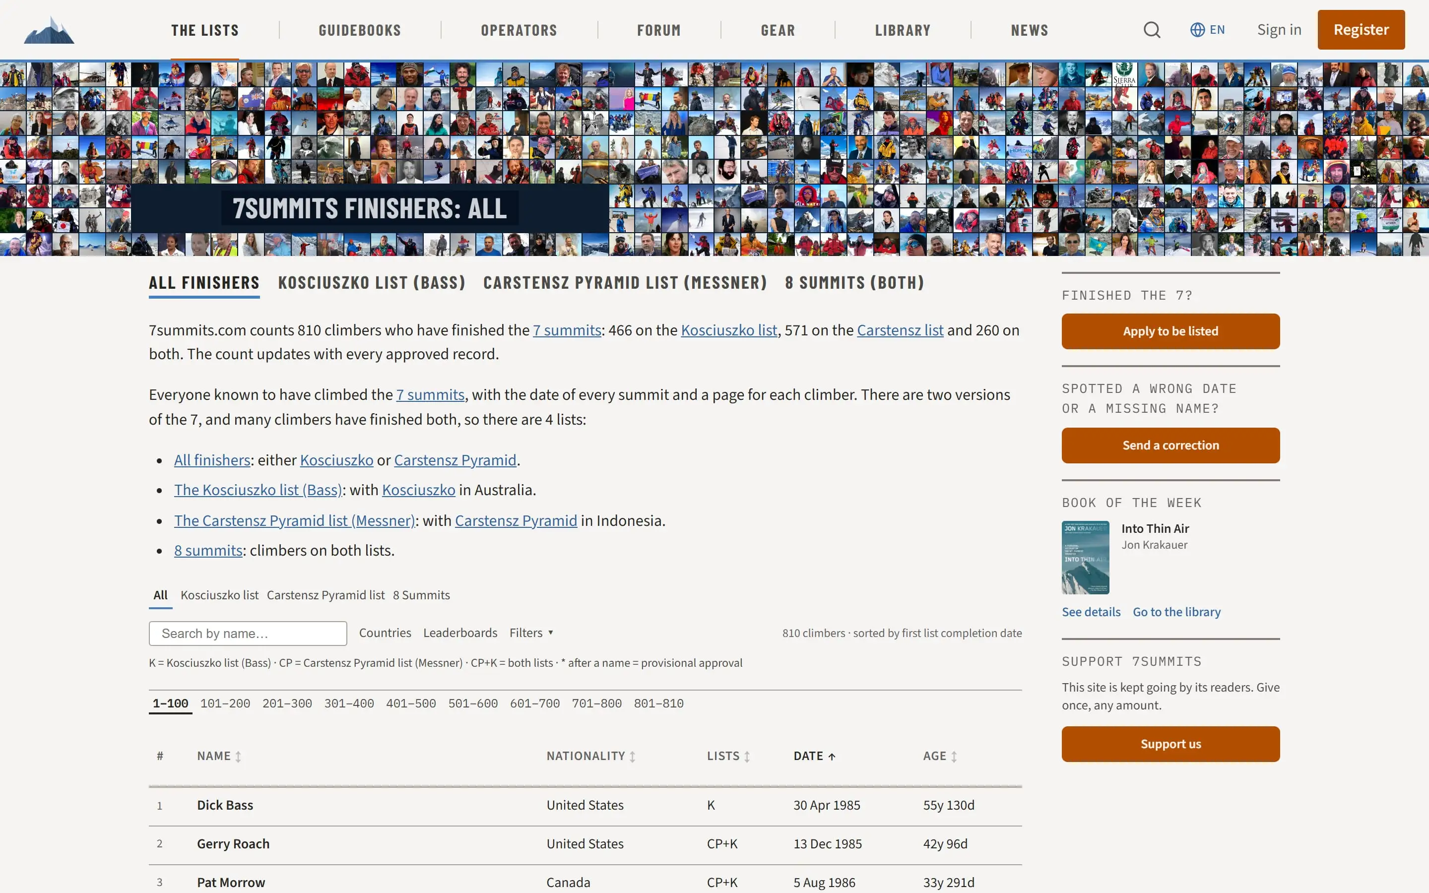This screenshot has width=1429, height=893.
Task: Click the Apply to be listed button
Action: 1170,331
